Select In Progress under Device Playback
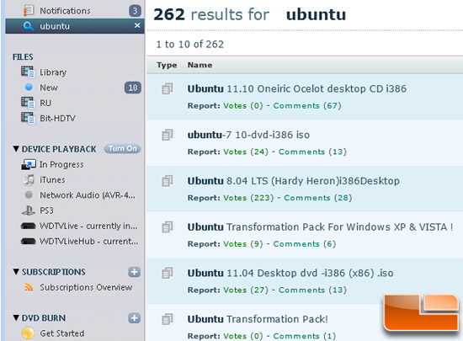 click(61, 164)
